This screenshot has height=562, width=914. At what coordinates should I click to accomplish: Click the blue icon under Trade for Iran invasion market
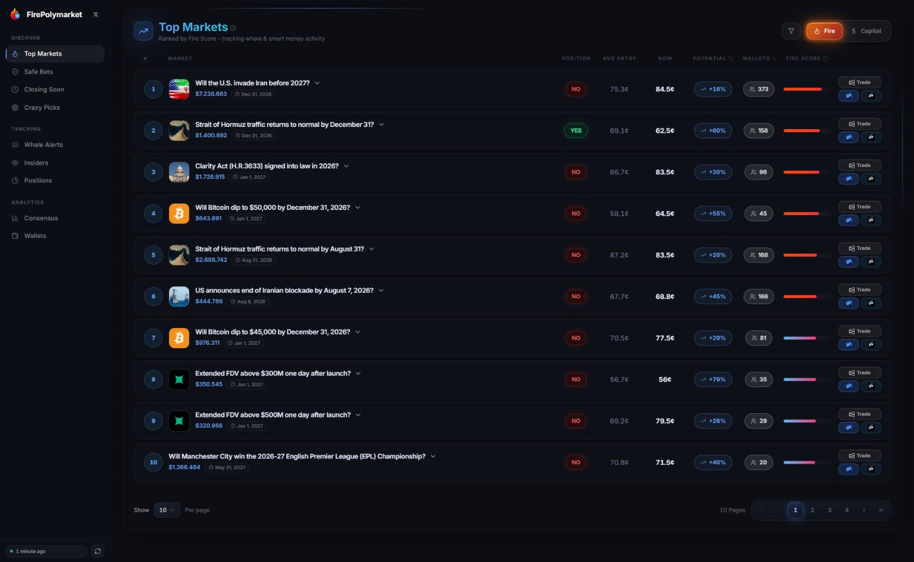tap(848, 96)
